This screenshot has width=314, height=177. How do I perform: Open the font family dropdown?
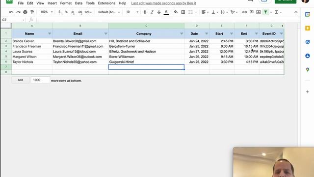pyautogui.click(x=109, y=12)
